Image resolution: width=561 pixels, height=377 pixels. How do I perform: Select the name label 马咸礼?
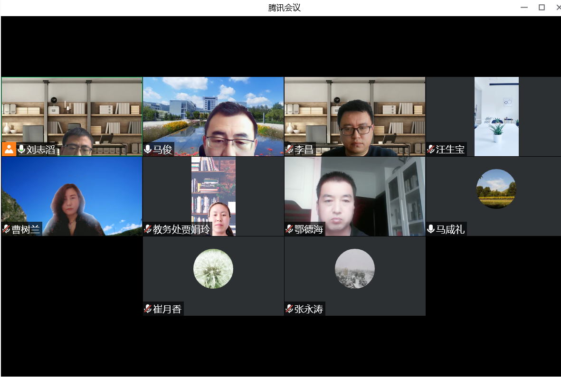pos(450,229)
